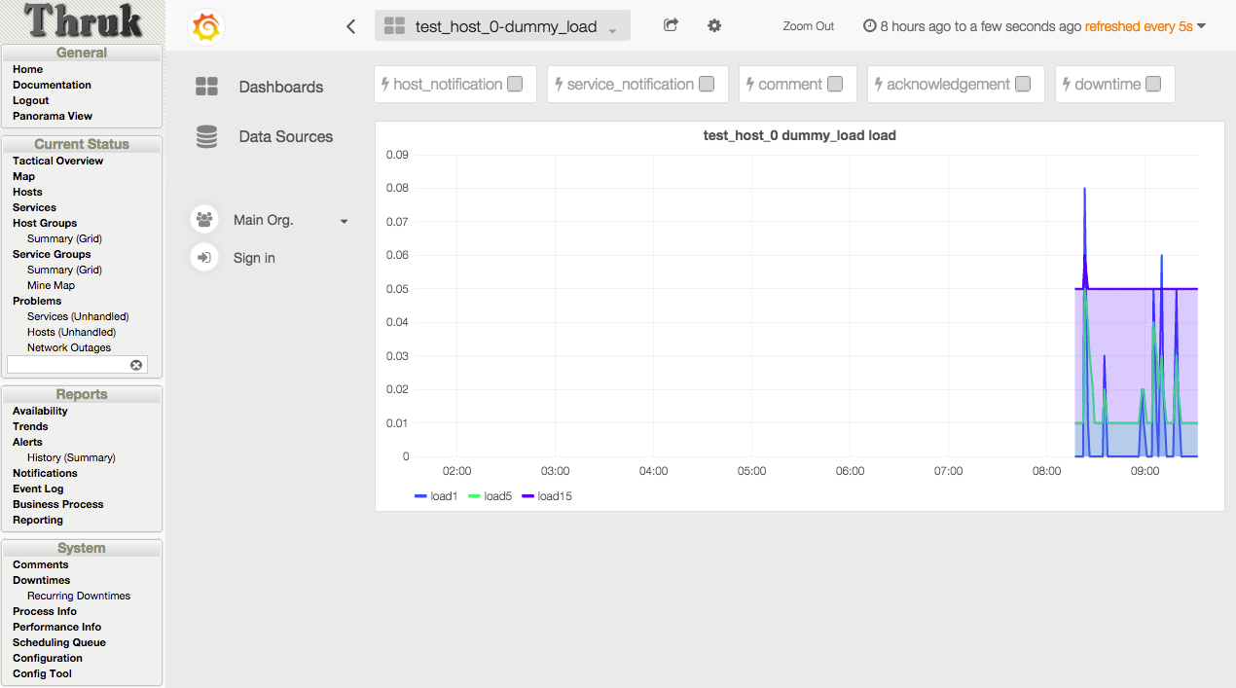Toggle the downtime annotation checkbox
The width and height of the screenshot is (1236, 688).
[x=1153, y=84]
